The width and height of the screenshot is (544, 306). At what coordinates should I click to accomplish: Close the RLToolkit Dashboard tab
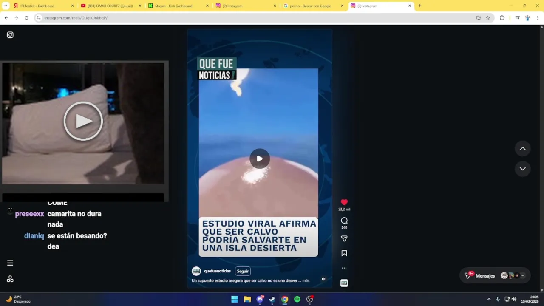(x=72, y=6)
